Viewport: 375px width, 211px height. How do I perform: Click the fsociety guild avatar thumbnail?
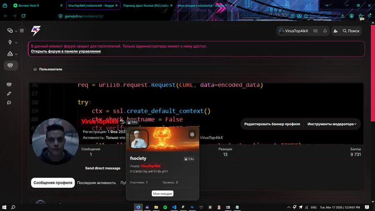tap(139, 139)
